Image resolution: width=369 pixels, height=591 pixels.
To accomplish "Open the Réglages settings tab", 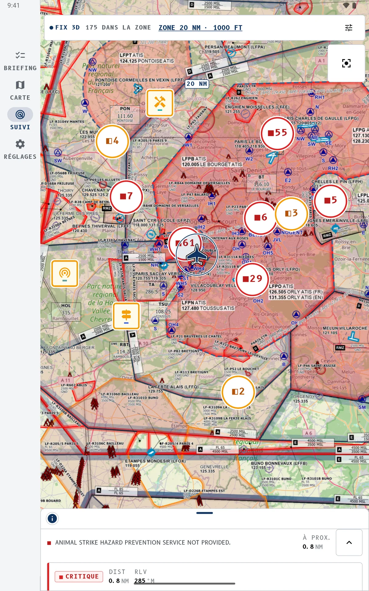I will 20,149.
